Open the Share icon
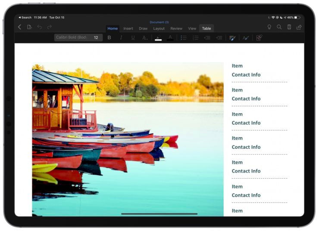This screenshot has width=319, height=231. pos(299,27)
